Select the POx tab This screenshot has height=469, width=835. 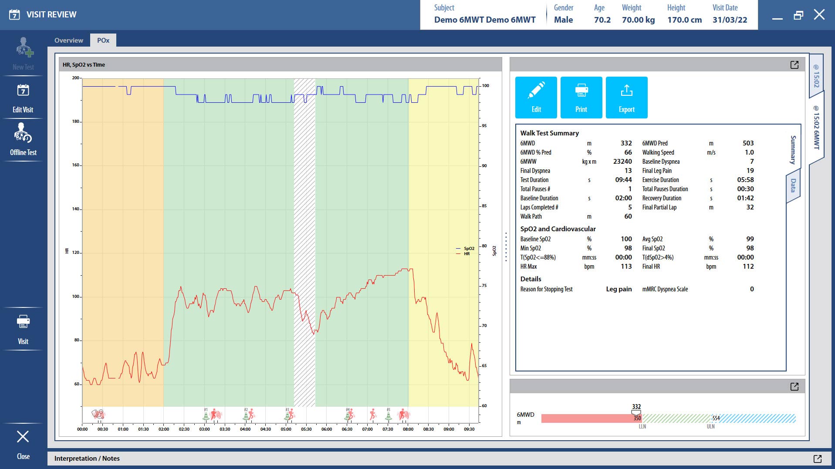click(x=103, y=40)
